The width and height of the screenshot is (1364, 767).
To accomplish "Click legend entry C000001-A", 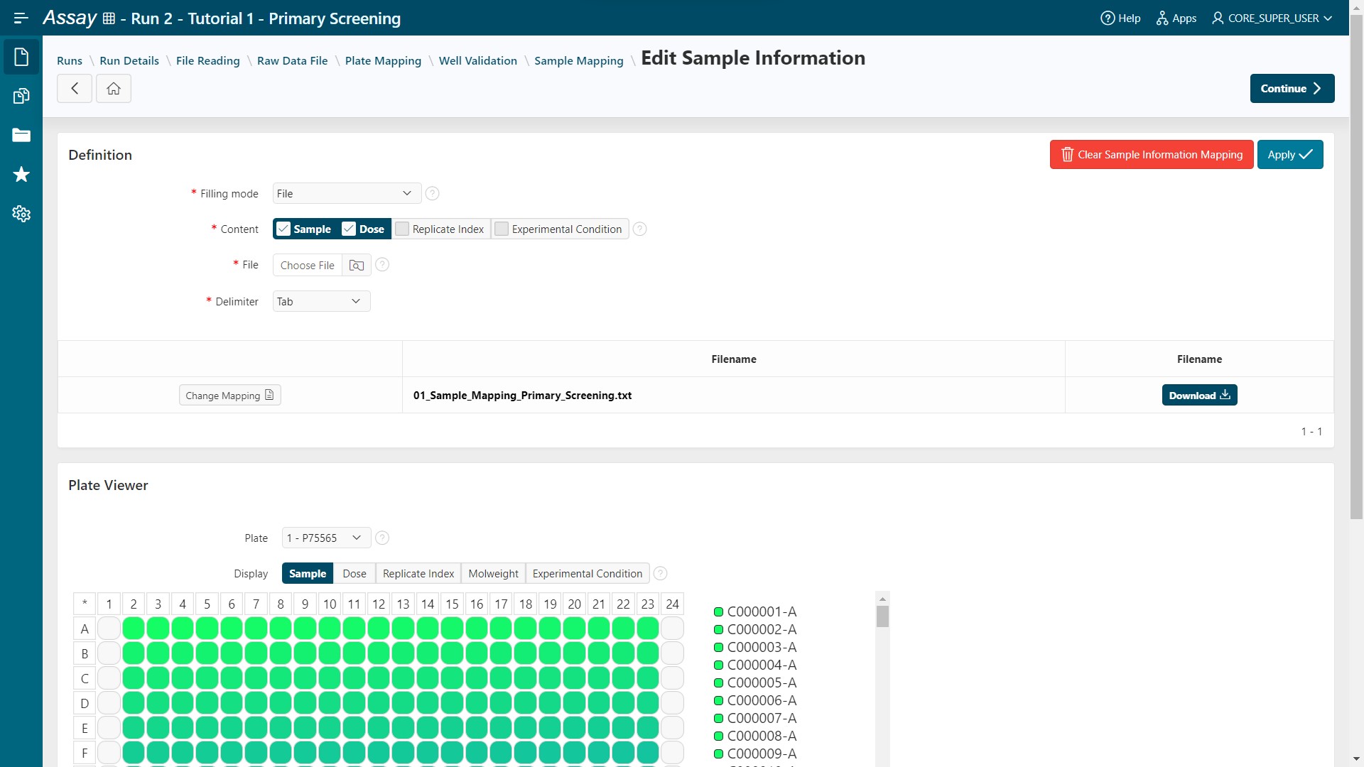I will point(756,611).
